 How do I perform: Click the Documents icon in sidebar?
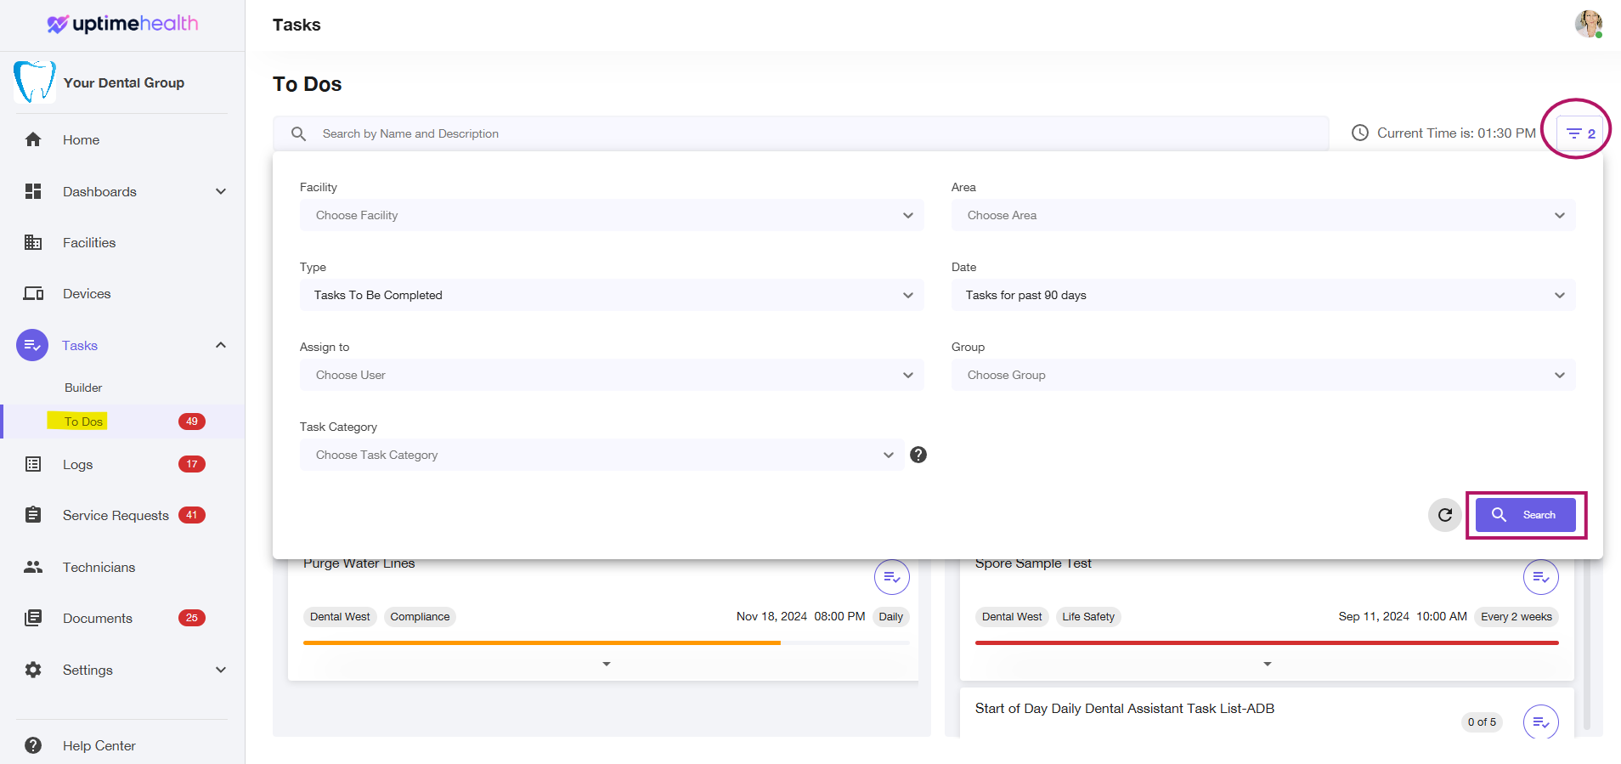click(x=33, y=618)
